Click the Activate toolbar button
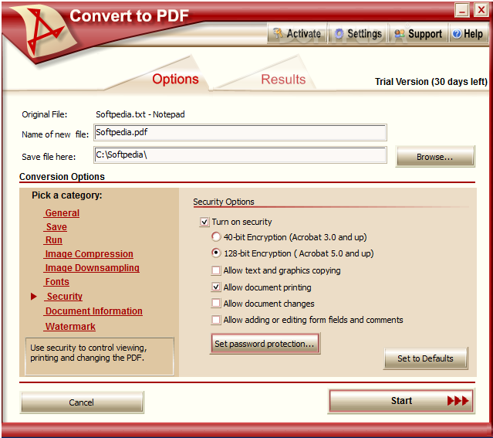The image size is (493, 438). point(297,33)
